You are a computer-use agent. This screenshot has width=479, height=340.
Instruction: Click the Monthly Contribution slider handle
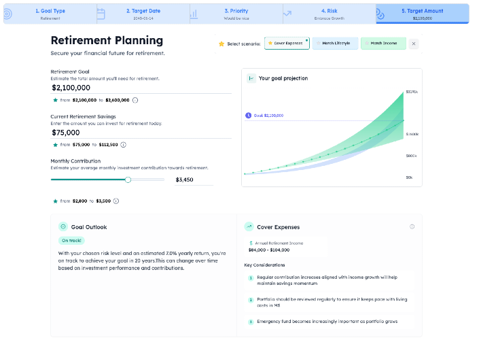coord(128,180)
